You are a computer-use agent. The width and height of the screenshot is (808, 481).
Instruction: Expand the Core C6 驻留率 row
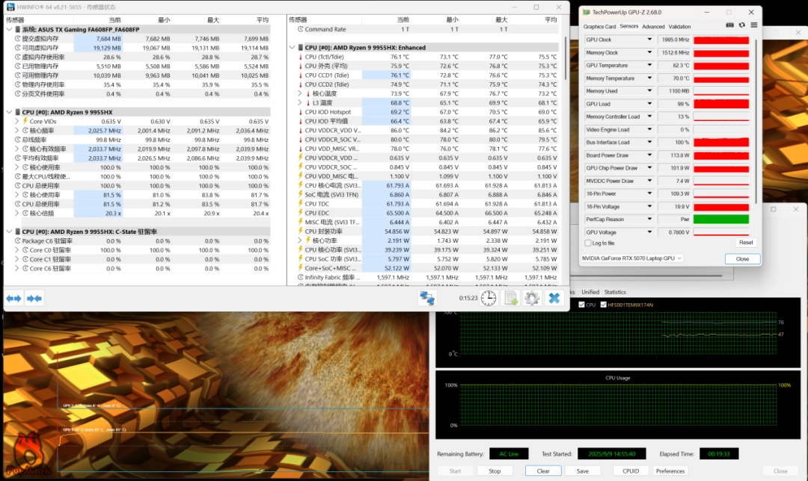point(17,269)
